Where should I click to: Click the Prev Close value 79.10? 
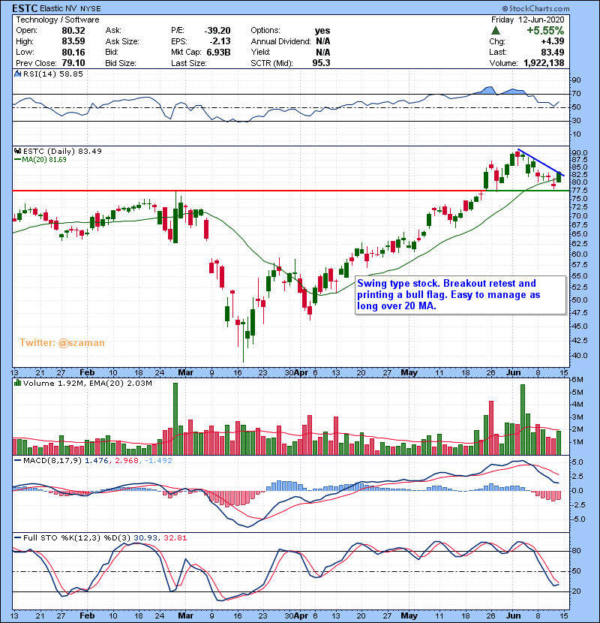click(73, 63)
